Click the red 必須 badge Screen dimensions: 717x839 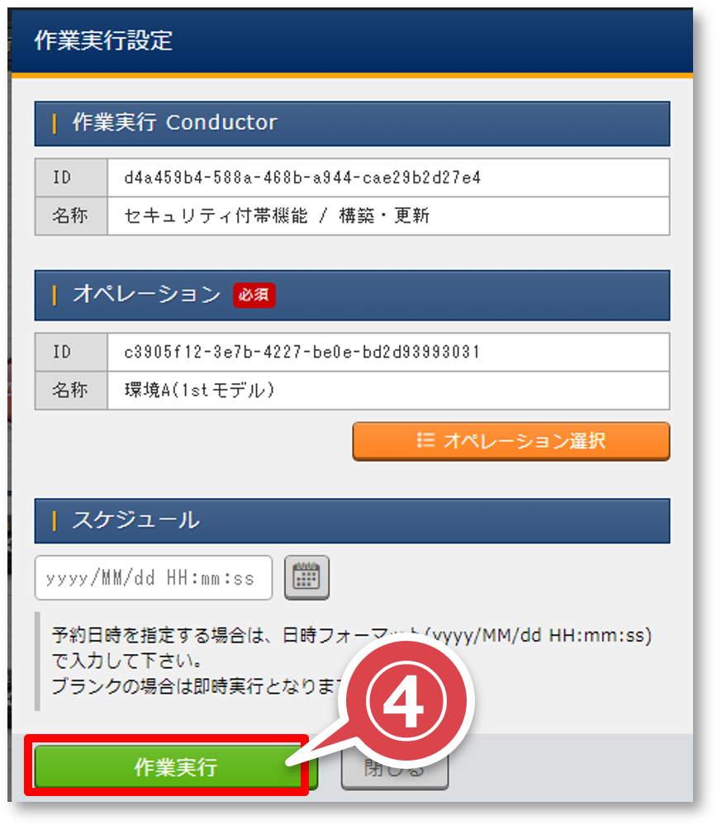pos(254,296)
